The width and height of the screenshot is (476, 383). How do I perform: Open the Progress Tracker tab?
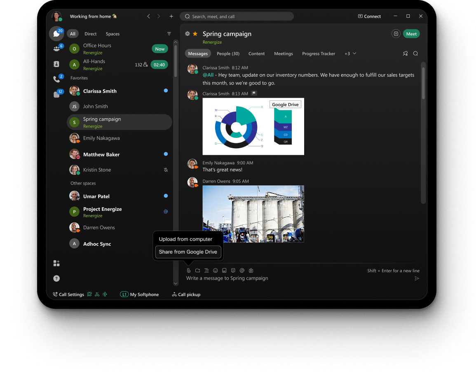pyautogui.click(x=319, y=54)
